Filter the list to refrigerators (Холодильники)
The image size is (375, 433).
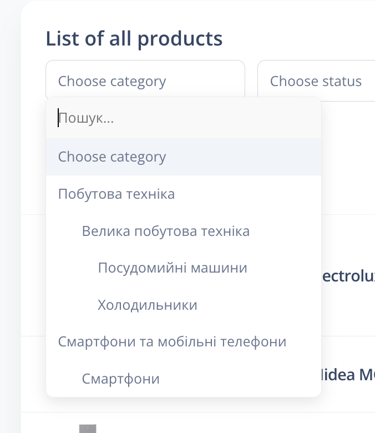tap(148, 305)
